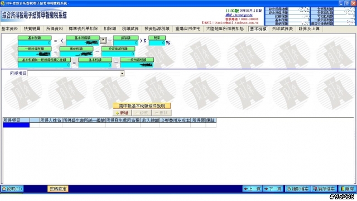Click the application icon in the title bar
The width and height of the screenshot is (357, 201).
tap(3, 3)
